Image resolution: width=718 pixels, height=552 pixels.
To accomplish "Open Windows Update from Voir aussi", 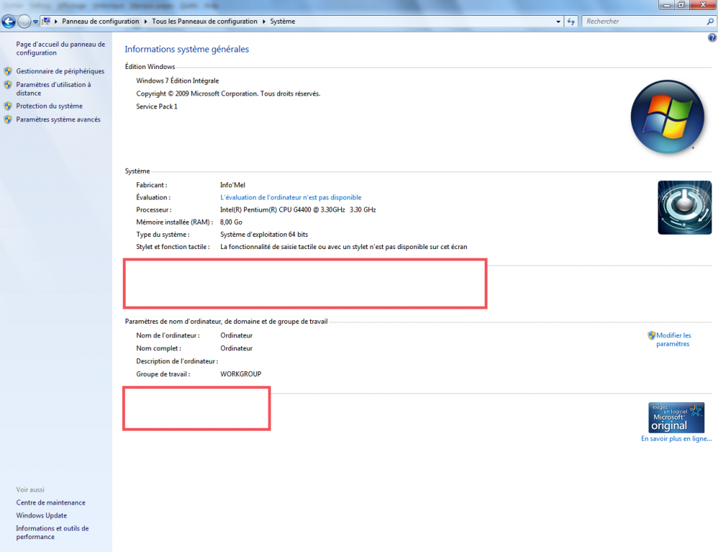I will click(x=42, y=515).
